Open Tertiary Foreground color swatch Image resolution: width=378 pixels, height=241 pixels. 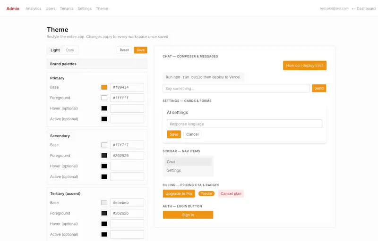tap(104, 213)
